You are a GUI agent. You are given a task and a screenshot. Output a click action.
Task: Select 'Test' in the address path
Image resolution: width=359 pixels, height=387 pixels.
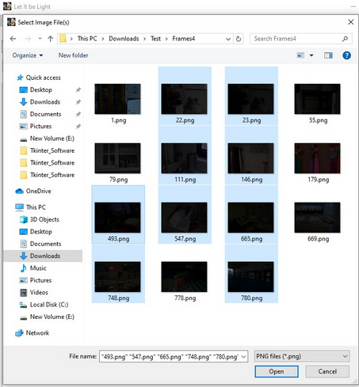click(x=155, y=39)
